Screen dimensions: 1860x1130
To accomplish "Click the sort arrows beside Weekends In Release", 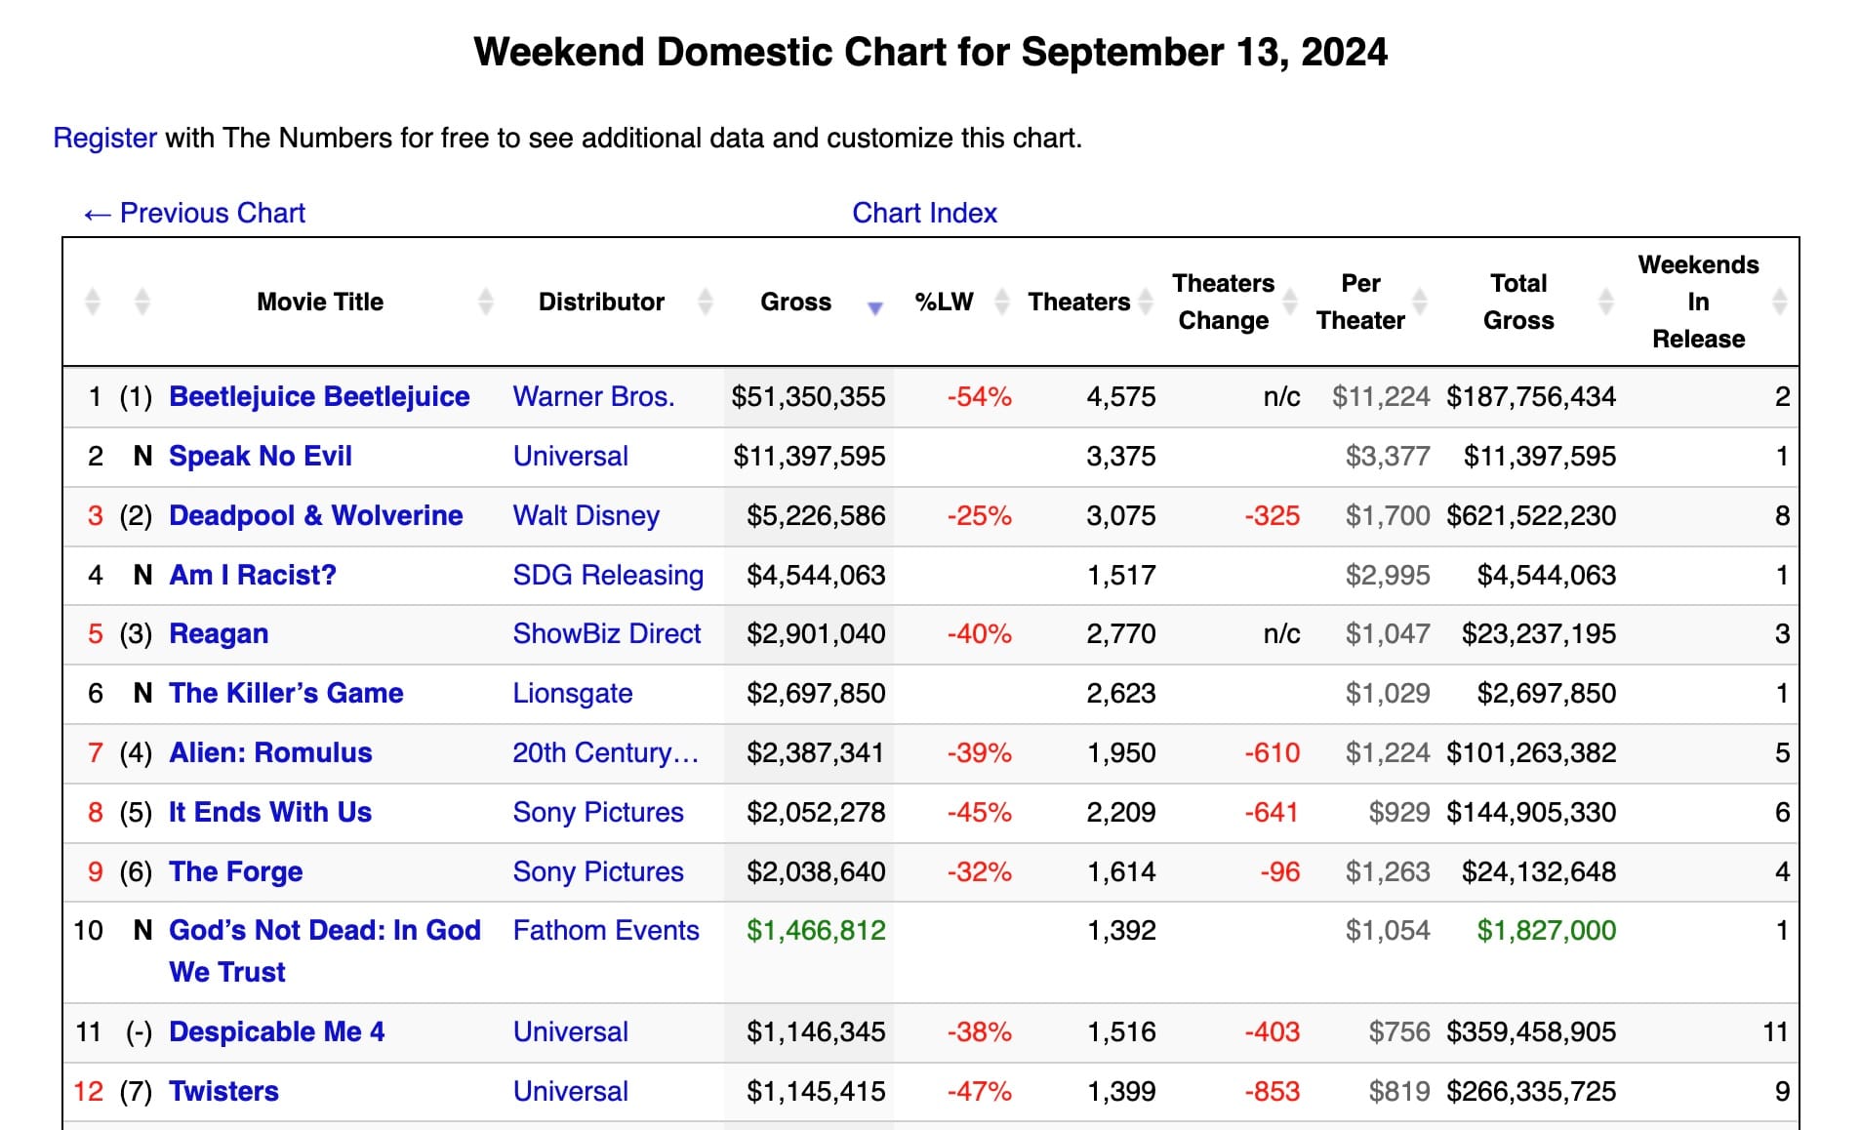I will (x=1780, y=302).
